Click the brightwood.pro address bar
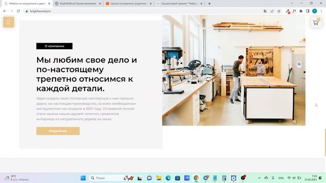Image resolution: width=326 pixels, height=183 pixels. pos(144,11)
